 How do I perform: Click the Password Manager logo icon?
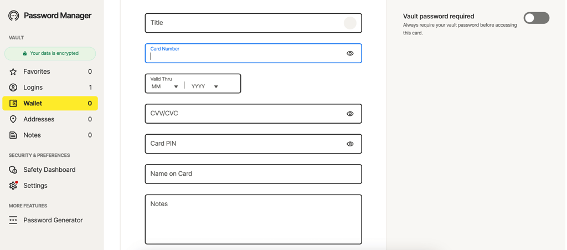tap(13, 16)
